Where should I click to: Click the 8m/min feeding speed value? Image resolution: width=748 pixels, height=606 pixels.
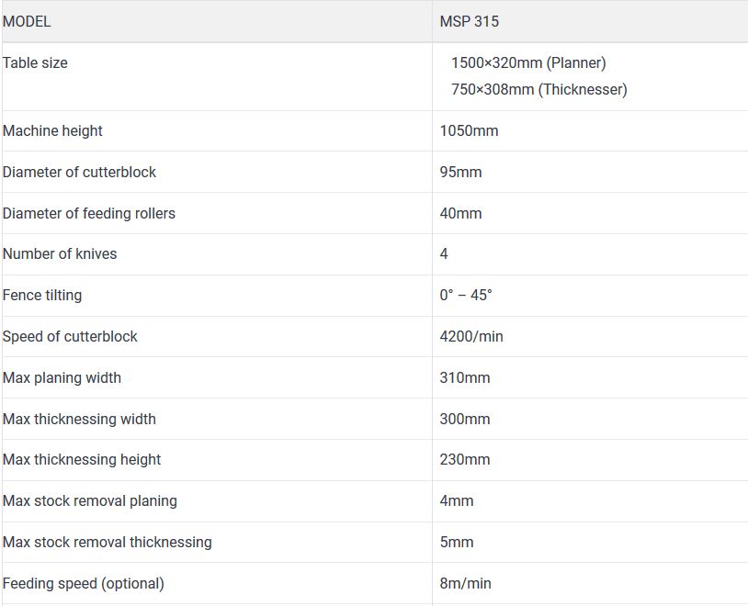[x=465, y=583]
